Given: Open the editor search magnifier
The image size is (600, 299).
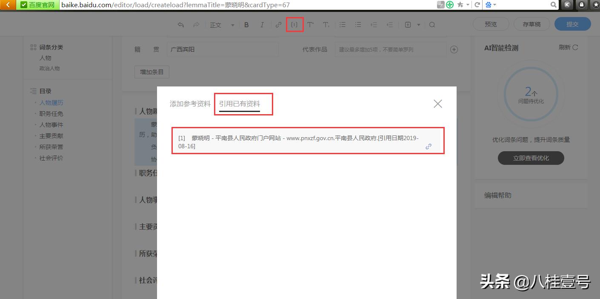Looking at the screenshot, I should click(x=432, y=24).
